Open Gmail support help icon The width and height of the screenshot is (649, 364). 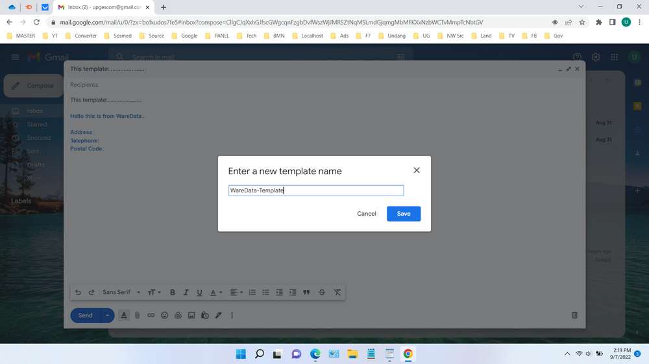(x=577, y=57)
